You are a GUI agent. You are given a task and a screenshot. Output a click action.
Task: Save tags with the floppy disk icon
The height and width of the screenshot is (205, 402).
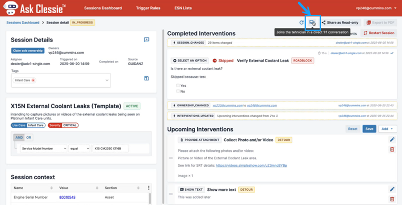coord(147,78)
